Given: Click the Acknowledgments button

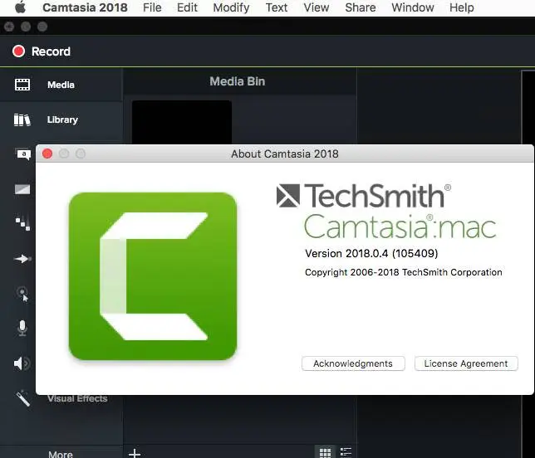Looking at the screenshot, I should [x=353, y=363].
